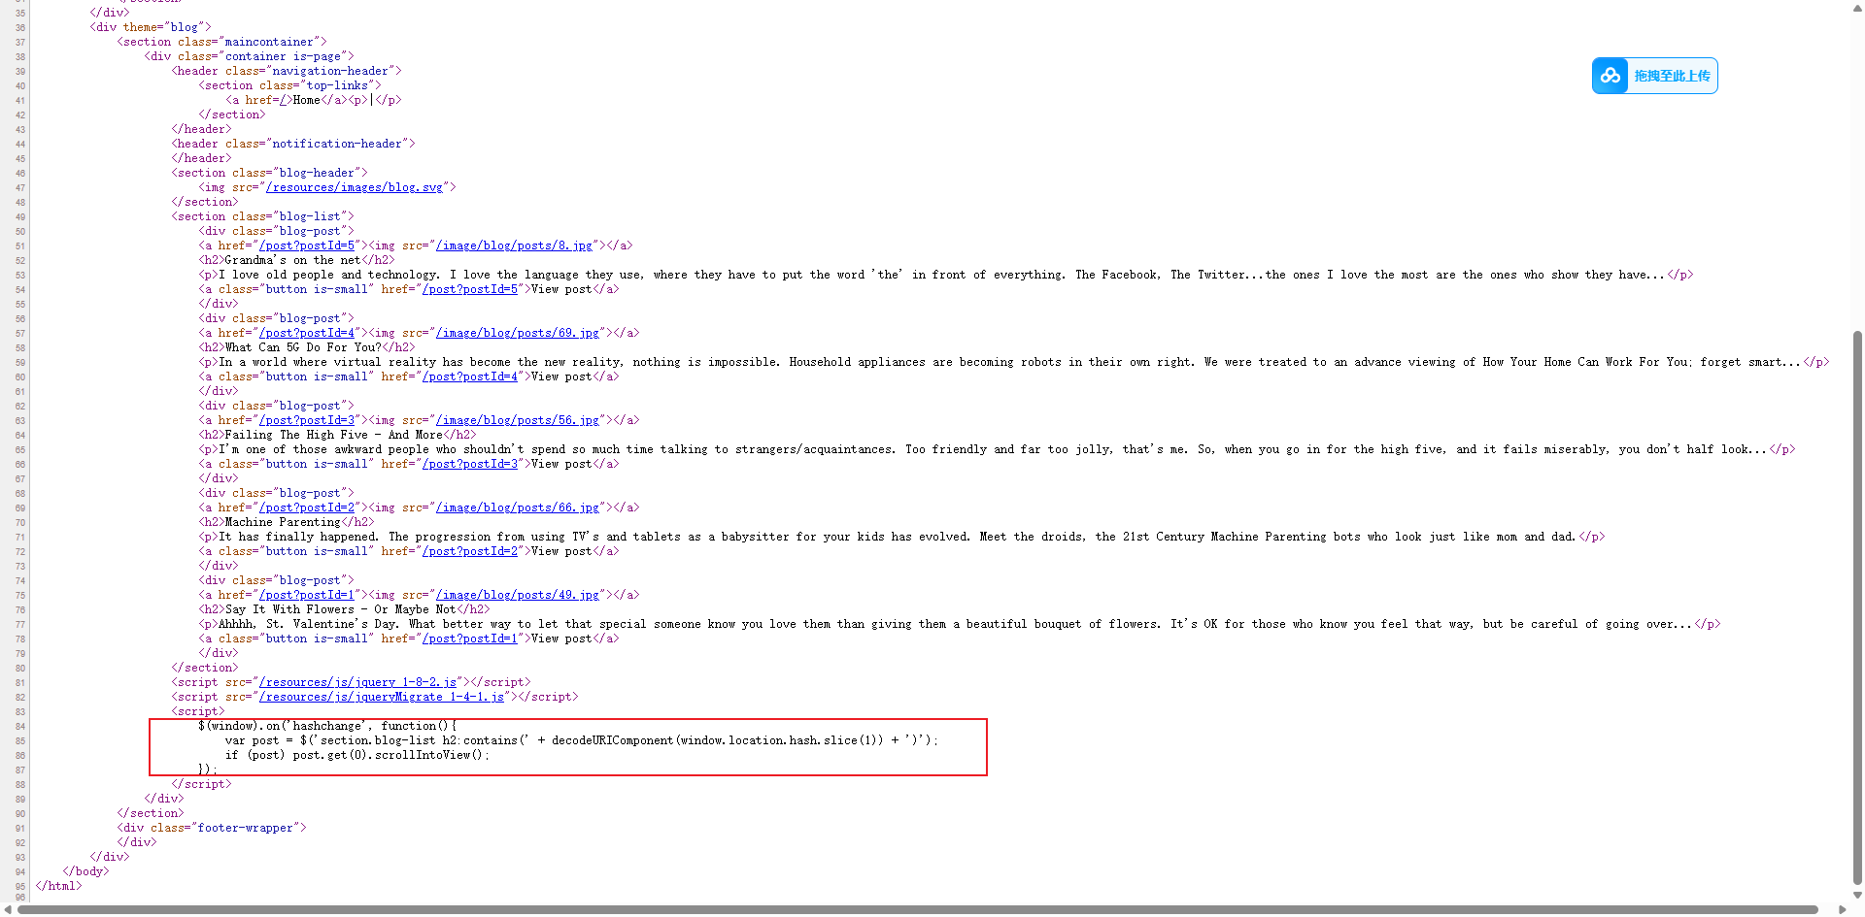Click the vertical scrollbar up arrow
The height and width of the screenshot is (917, 1865).
1857,8
